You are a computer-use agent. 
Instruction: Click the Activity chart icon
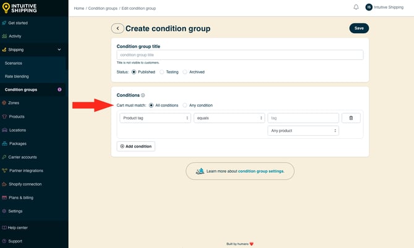[x=4, y=36]
